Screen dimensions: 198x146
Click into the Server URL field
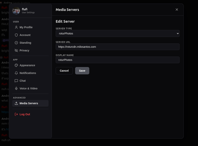point(118,47)
